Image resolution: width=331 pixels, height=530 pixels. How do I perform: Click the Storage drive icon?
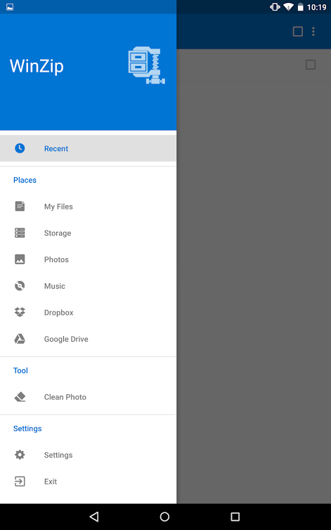[20, 233]
